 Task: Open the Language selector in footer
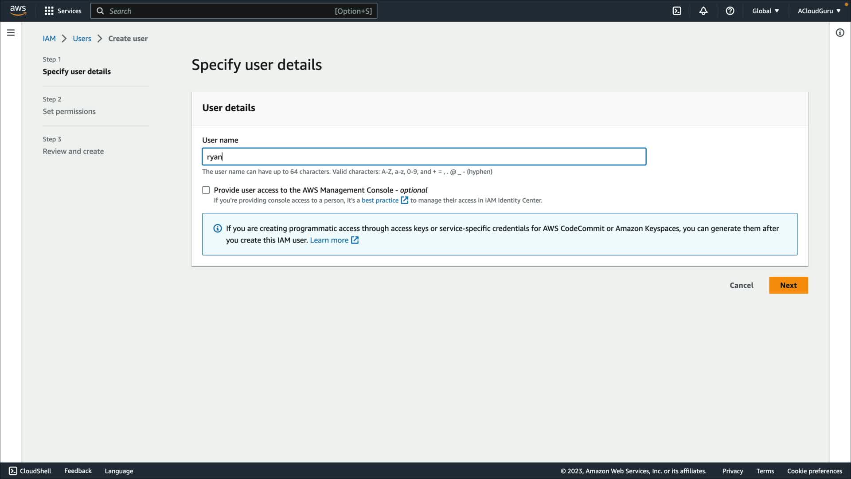(x=119, y=471)
